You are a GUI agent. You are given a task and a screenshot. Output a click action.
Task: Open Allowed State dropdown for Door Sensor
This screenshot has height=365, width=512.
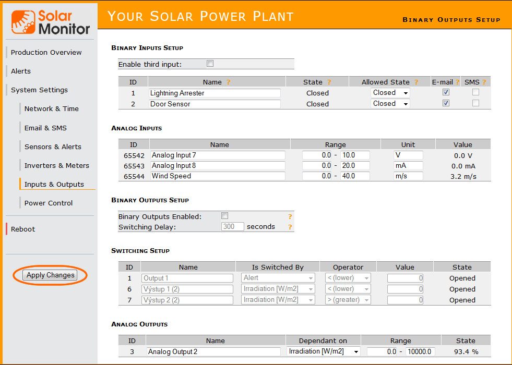[390, 104]
